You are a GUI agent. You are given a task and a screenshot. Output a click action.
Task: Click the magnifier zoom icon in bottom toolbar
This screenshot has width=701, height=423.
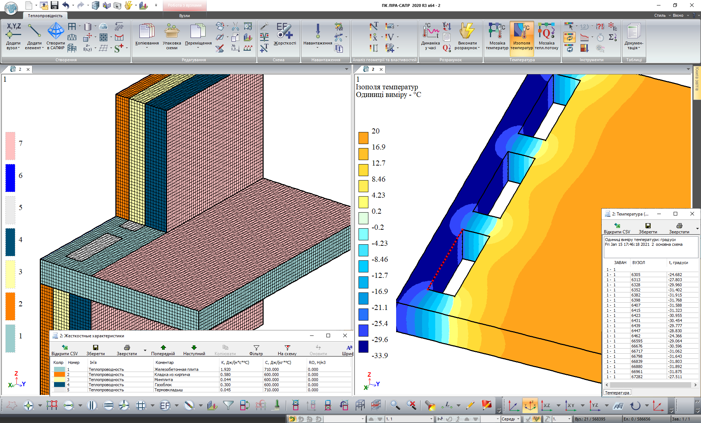click(x=395, y=405)
